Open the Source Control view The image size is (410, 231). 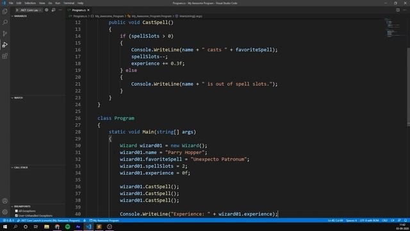5,33
